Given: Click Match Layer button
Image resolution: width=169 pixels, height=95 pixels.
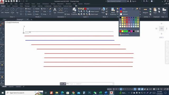Looking at the screenshot, I should point(93,14).
